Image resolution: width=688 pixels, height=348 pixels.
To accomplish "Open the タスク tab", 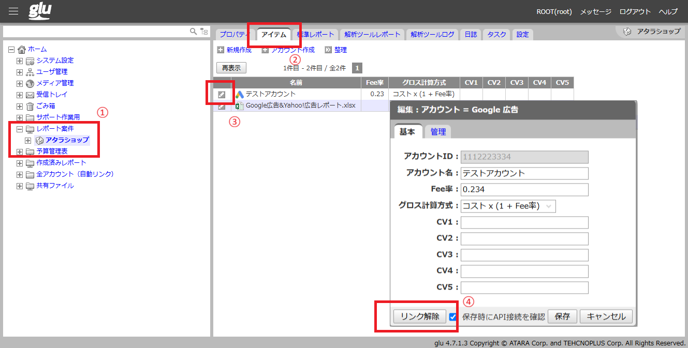I will 497,35.
